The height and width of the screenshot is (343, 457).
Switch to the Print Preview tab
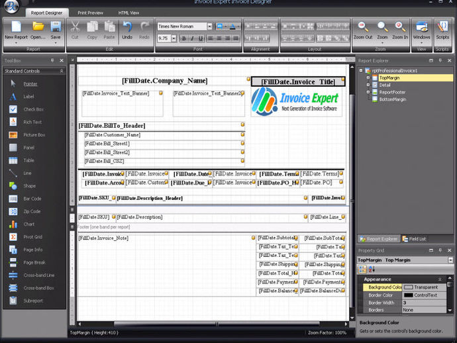click(90, 13)
